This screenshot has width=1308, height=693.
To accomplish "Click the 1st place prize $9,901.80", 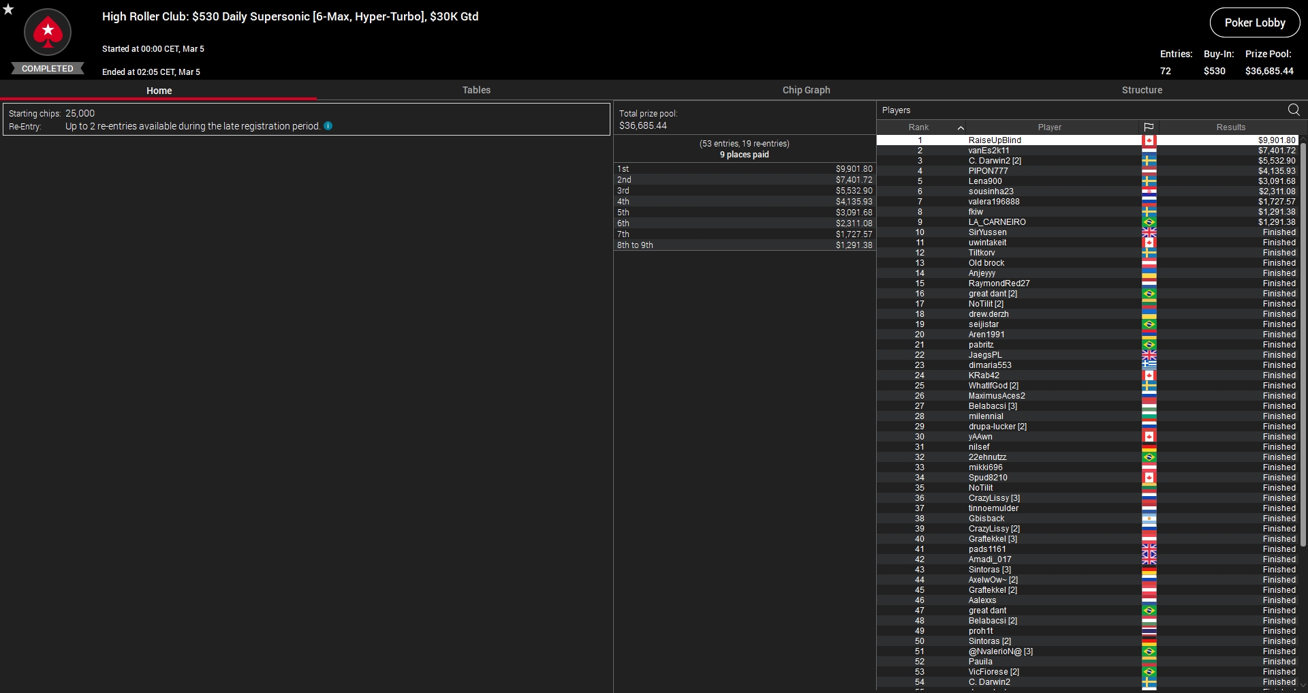I will [x=854, y=169].
